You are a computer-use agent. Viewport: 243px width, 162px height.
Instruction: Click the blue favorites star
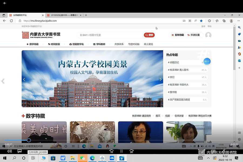click(201, 21)
